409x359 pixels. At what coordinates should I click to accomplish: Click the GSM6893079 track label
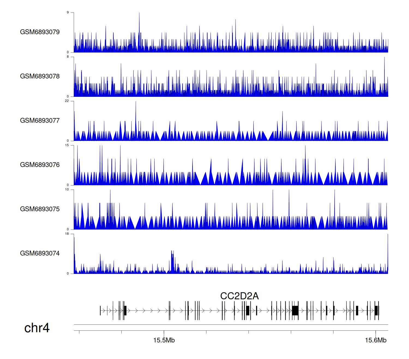[x=40, y=32]
